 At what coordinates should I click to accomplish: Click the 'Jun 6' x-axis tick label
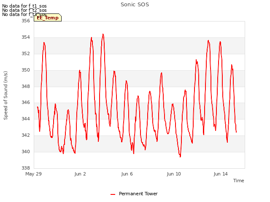tap(127, 174)
